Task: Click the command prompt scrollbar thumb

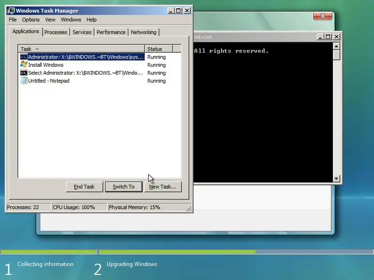Action: pos(336,55)
